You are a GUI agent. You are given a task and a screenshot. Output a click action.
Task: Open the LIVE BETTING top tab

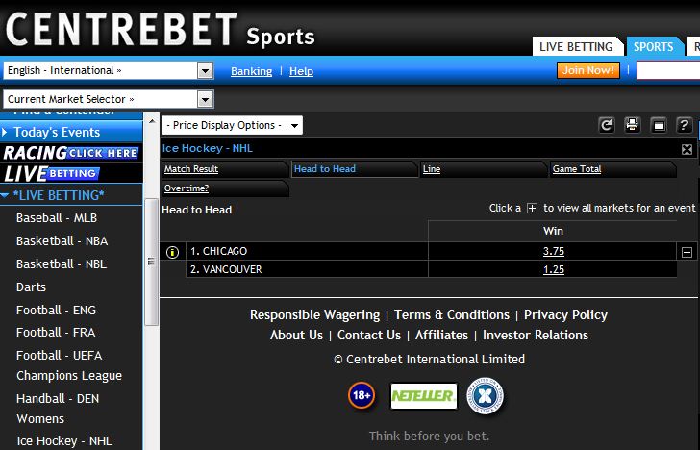point(575,47)
